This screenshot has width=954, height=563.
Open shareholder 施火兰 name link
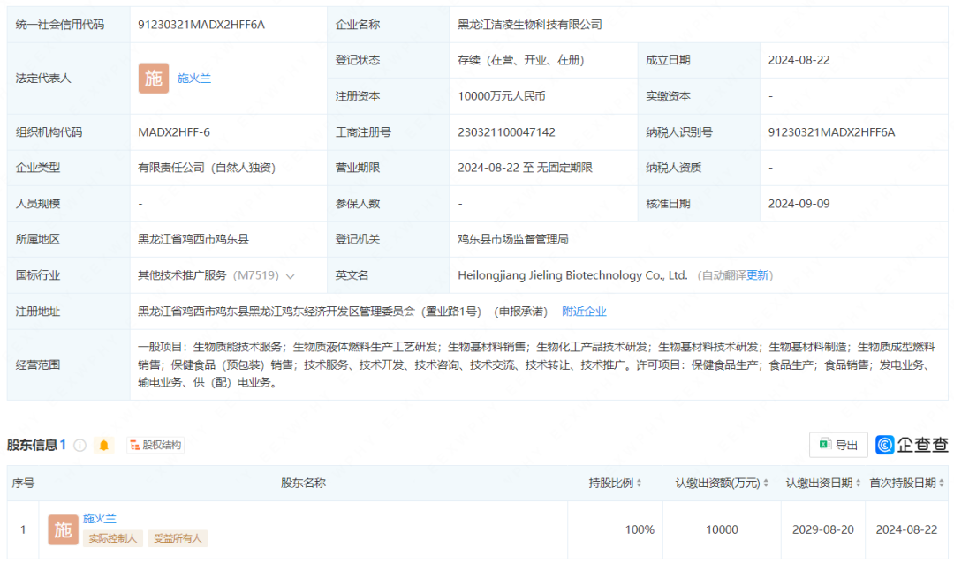tap(100, 519)
